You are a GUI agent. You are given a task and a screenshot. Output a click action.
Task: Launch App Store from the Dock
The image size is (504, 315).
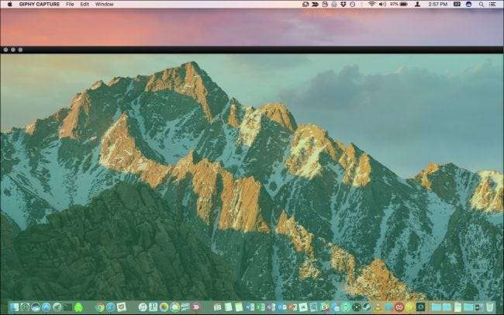(47, 307)
